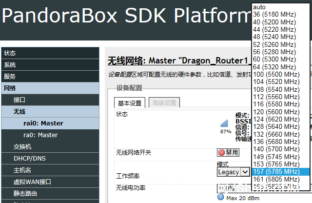This screenshot has height=203, width=312.
Task: Switch to the 基本设置 tab
Action: pos(130,103)
